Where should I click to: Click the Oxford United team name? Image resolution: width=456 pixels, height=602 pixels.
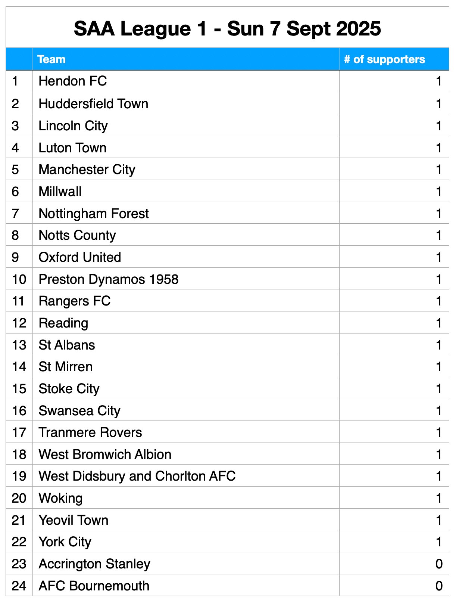pos(80,257)
